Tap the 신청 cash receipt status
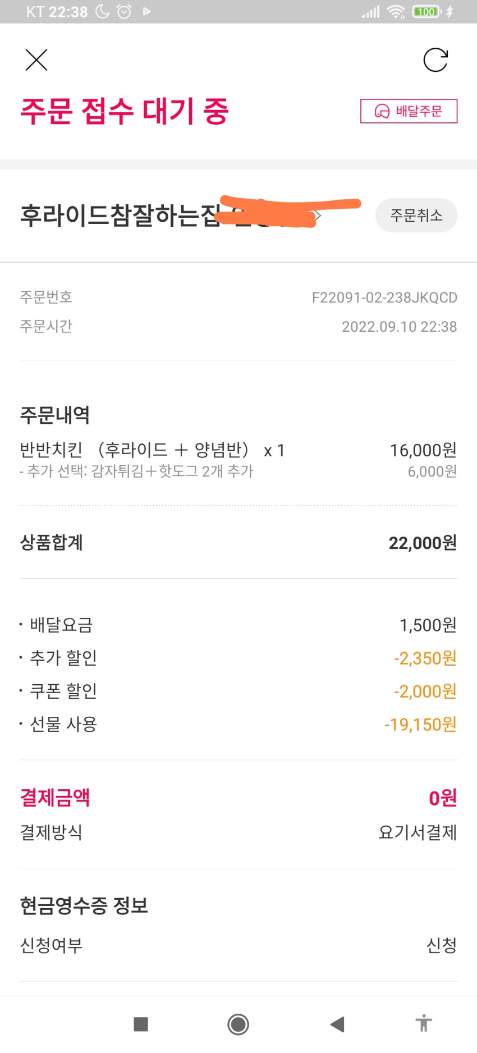Screen dimensions: 477x1053 tap(442, 945)
